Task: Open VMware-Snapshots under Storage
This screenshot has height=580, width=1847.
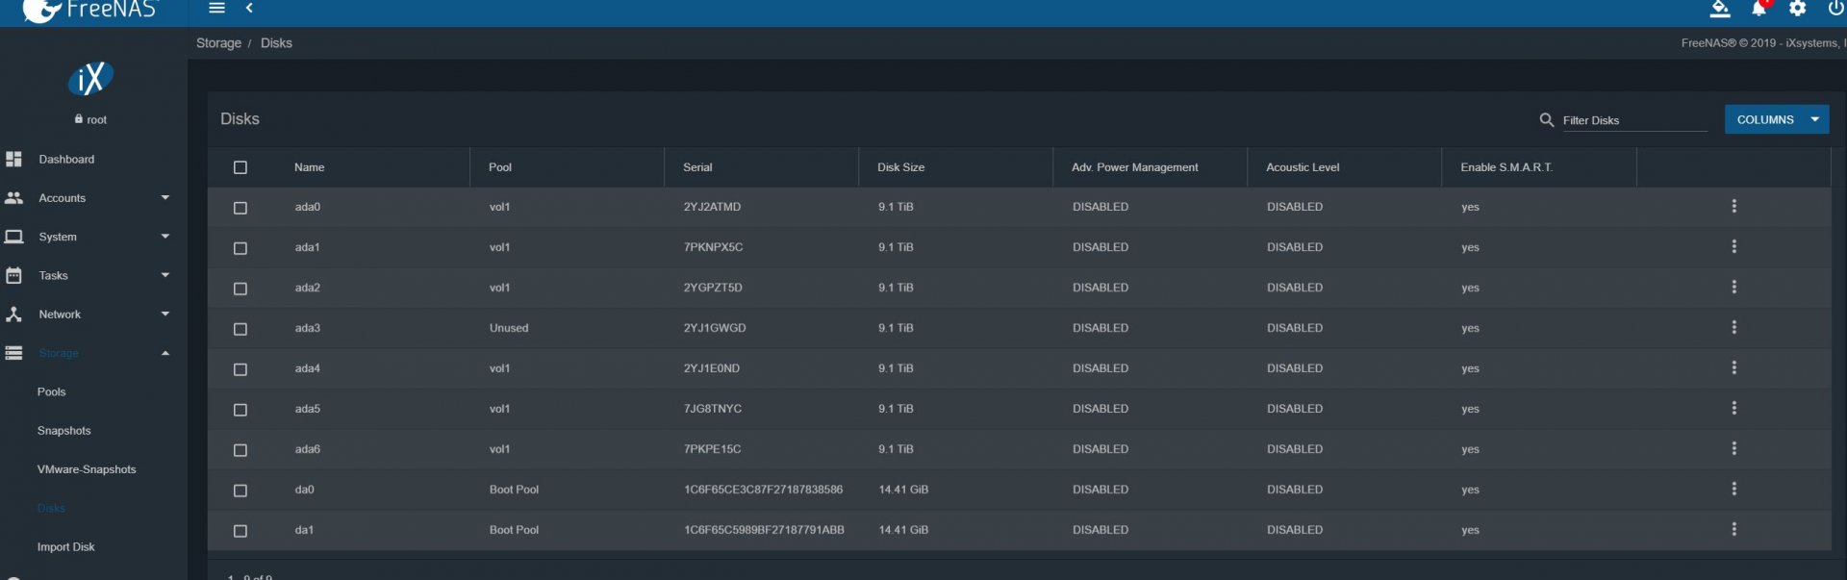Action: pos(87,469)
